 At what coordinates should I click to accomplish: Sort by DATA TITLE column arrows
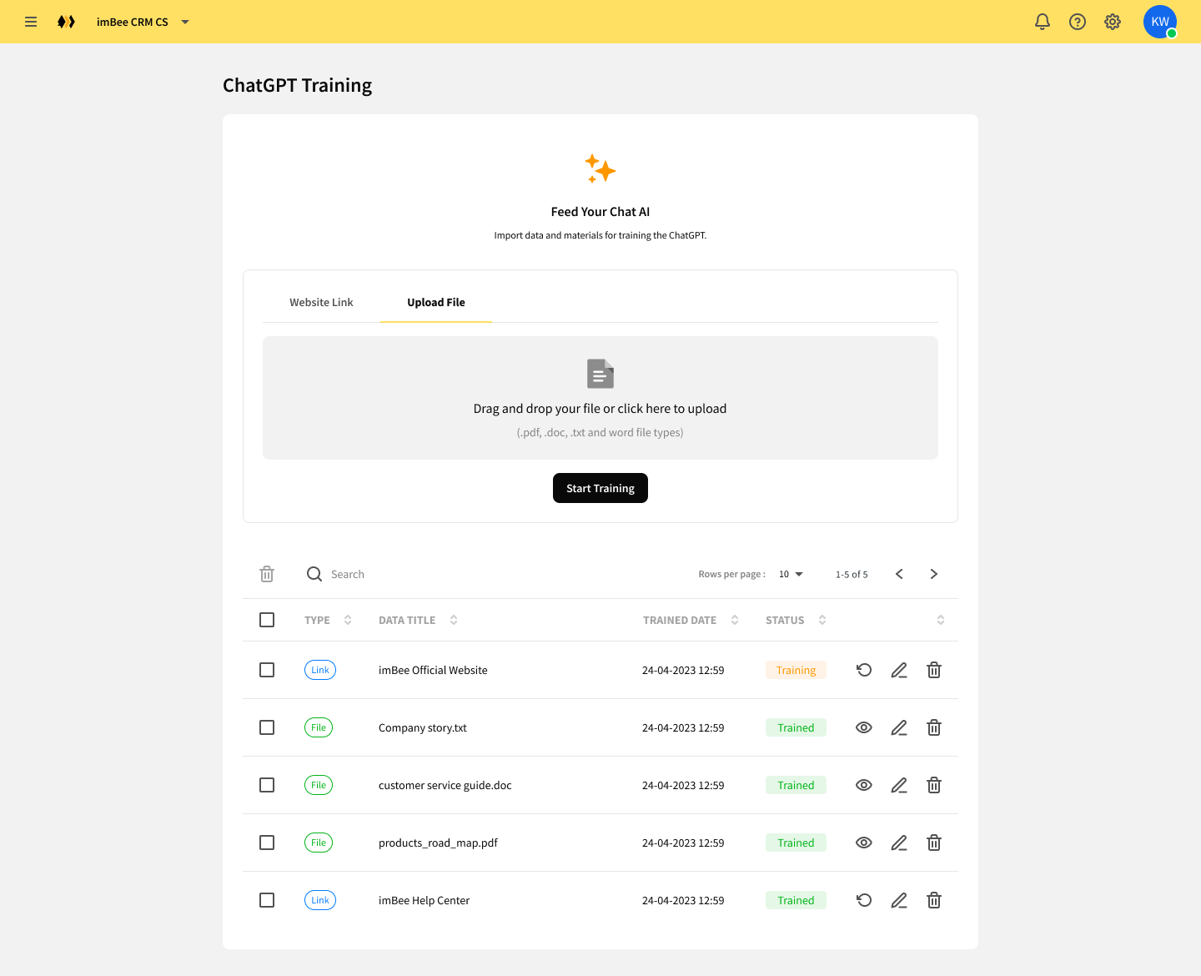454,620
